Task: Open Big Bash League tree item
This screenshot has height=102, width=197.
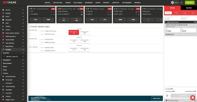Action: pos(12,56)
